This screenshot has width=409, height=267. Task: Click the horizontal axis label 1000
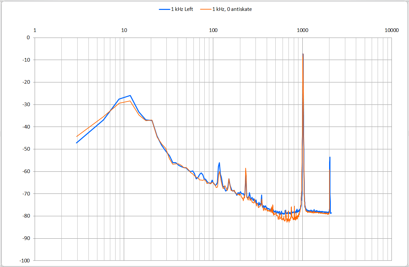[303, 30]
